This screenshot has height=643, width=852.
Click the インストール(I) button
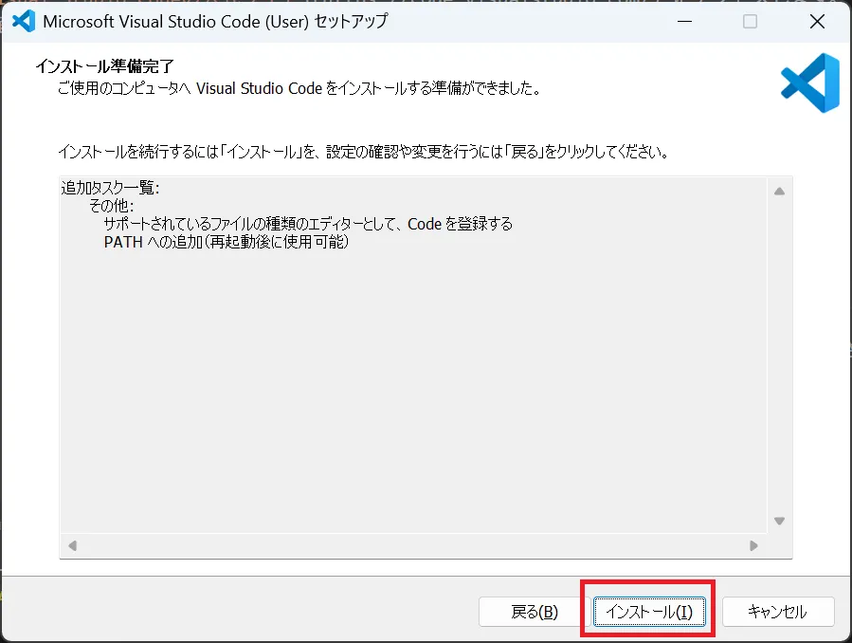coord(649,612)
